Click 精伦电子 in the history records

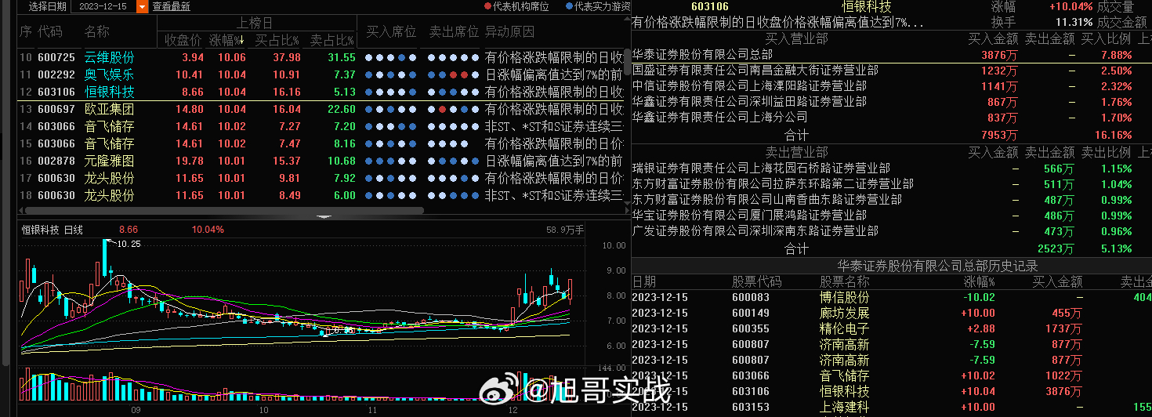click(x=845, y=328)
